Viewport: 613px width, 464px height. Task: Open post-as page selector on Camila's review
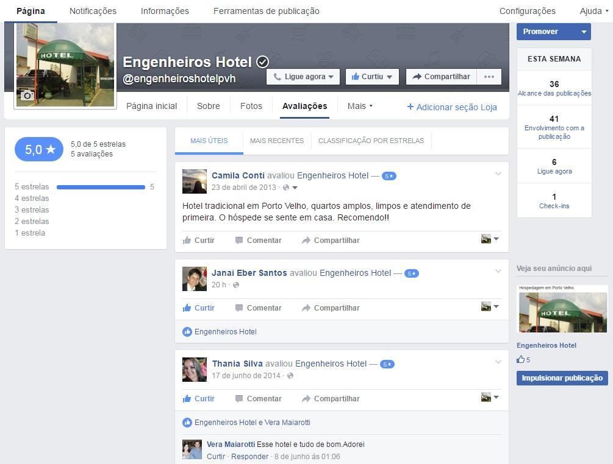490,239
